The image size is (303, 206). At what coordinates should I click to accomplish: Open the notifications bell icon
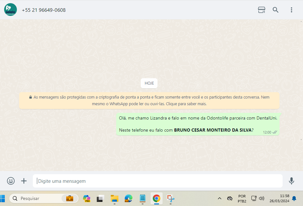click(x=294, y=198)
